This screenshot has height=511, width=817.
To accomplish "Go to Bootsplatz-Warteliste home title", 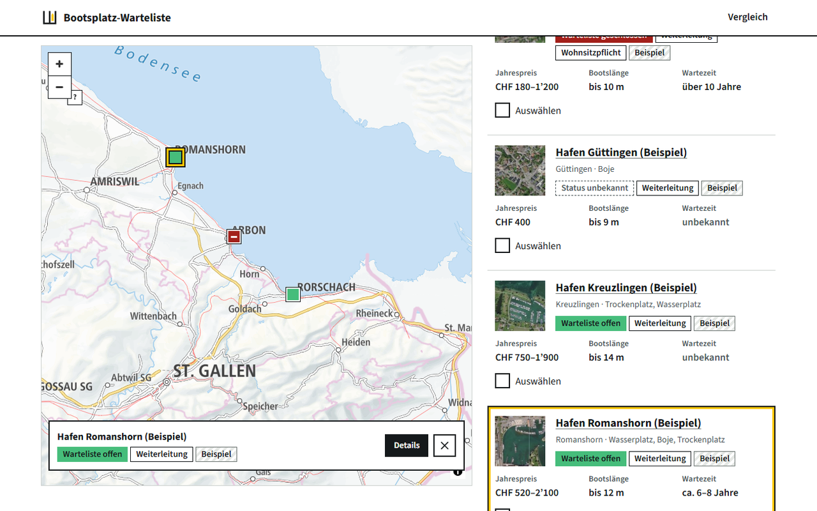I will (x=117, y=18).
